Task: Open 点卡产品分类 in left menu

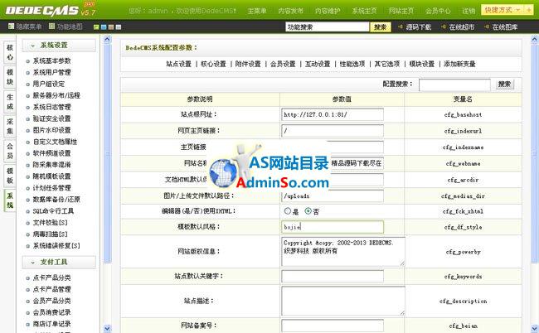Action: 52,277
